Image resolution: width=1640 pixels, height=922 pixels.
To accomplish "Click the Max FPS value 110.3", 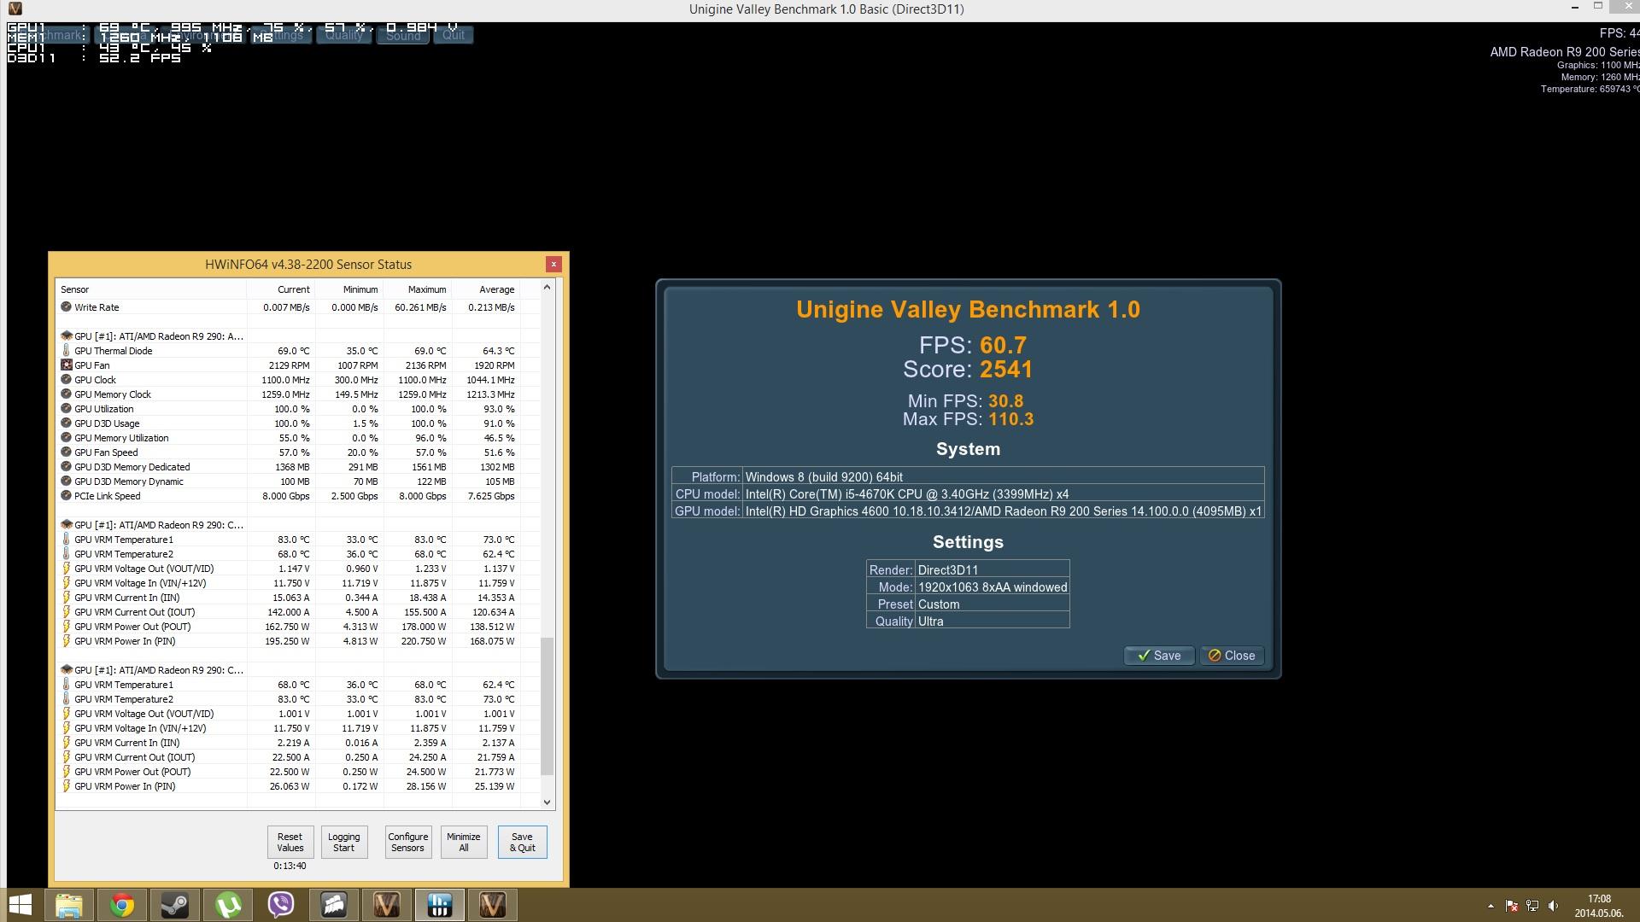I will 1010,419.
